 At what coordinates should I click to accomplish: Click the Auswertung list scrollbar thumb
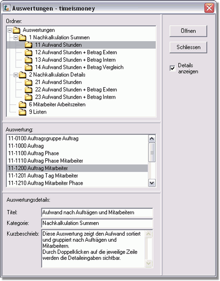[152, 153]
